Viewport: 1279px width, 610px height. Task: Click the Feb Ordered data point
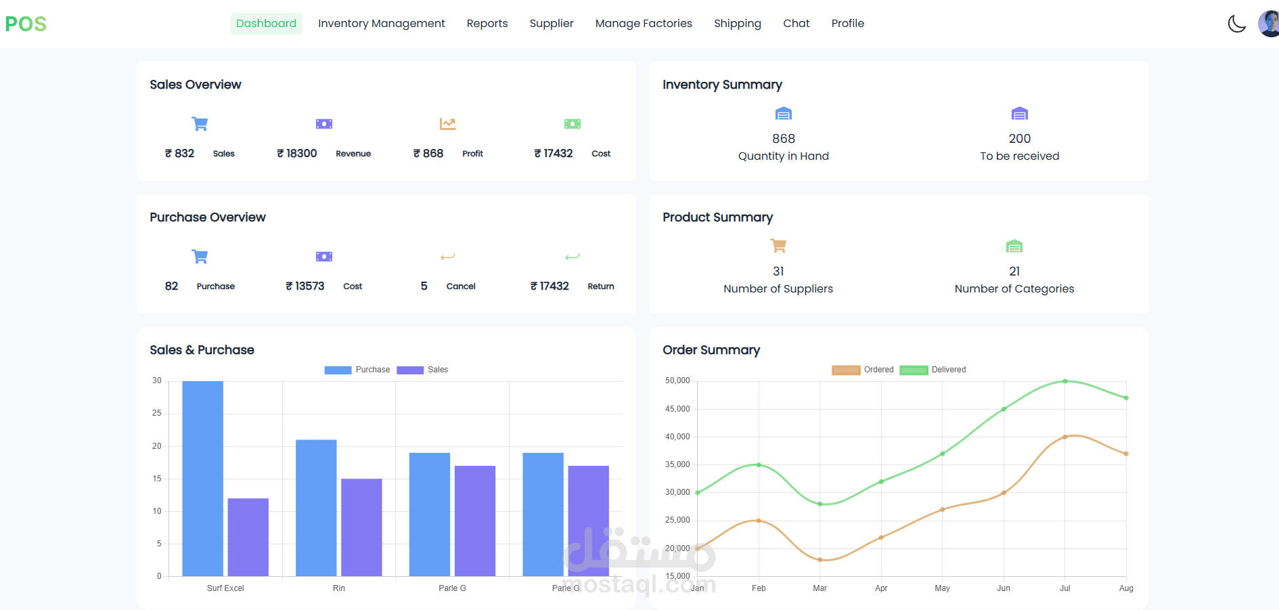pos(759,521)
